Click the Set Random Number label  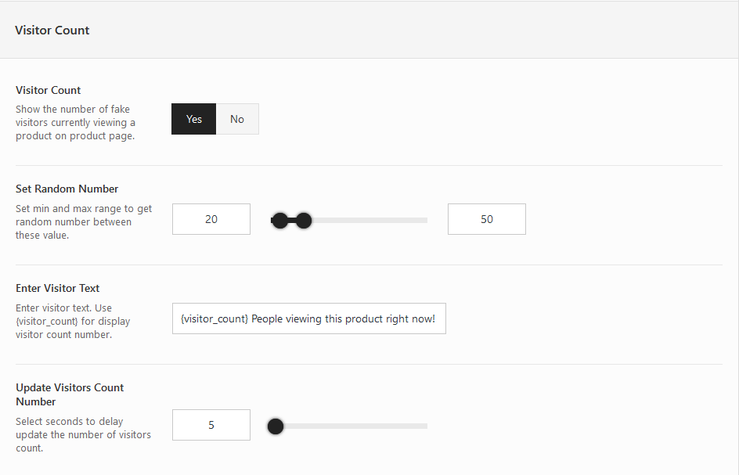67,189
